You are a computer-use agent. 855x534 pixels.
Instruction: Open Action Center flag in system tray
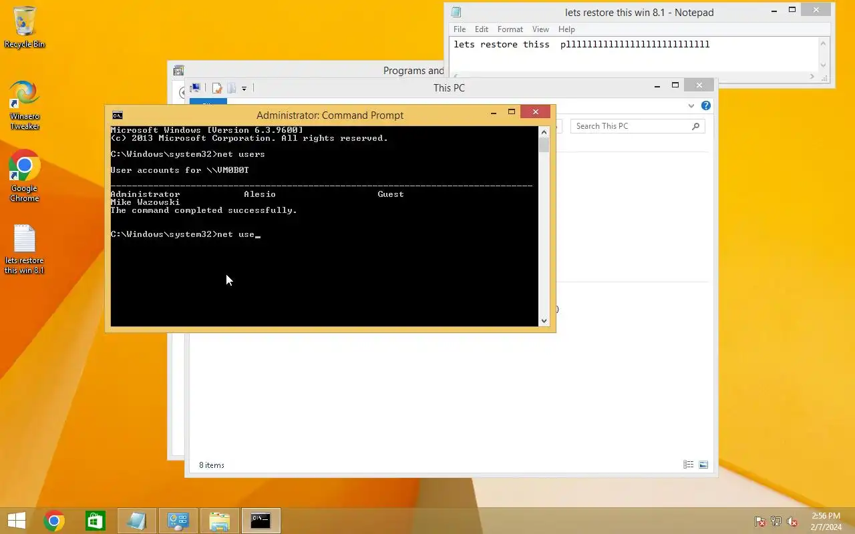pyautogui.click(x=760, y=521)
